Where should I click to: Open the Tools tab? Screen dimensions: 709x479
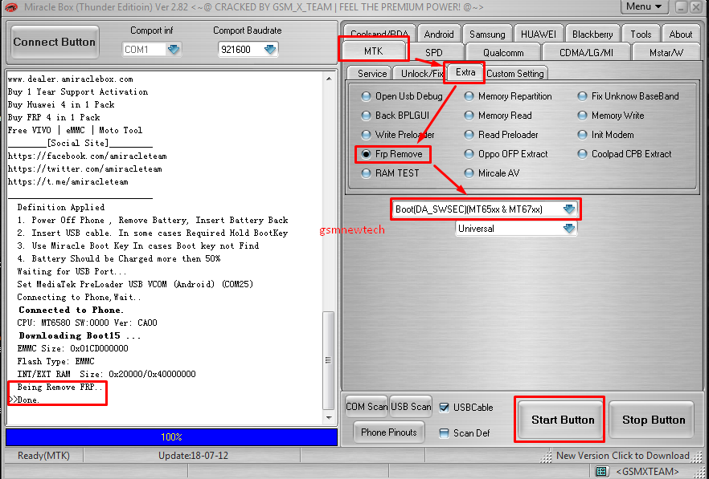pos(641,35)
